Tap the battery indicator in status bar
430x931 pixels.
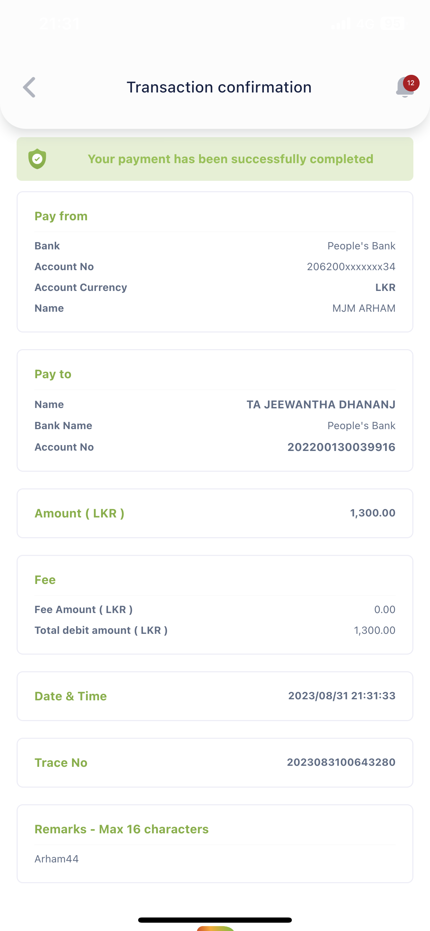(392, 24)
